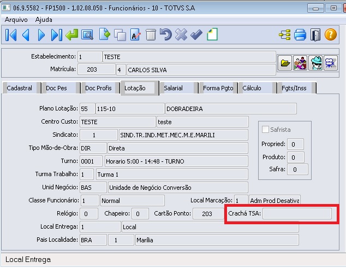Image resolution: width=346 pixels, height=268 pixels.
Task: Click Pais Localidade field showing BRA
Action: [x=93, y=240]
